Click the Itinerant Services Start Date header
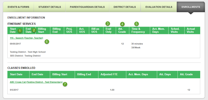208x100 pixels. (15, 30)
